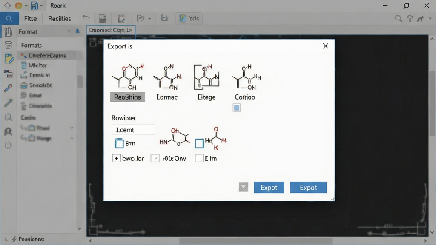The height and width of the screenshot is (245, 436).
Task: Click the orange circle icon in title bar
Action: click(x=19, y=6)
